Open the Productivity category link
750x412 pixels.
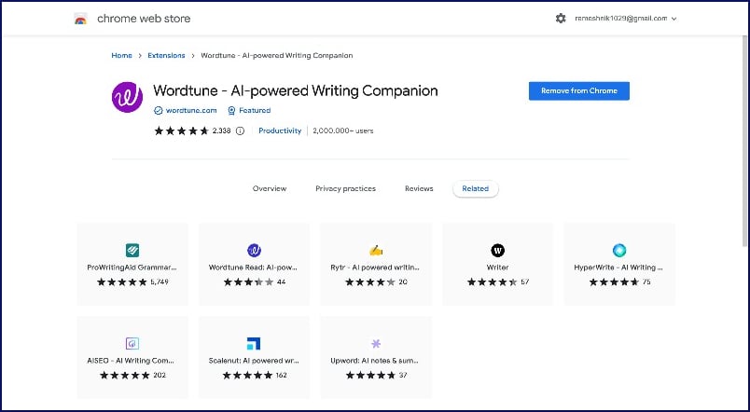pyautogui.click(x=280, y=130)
